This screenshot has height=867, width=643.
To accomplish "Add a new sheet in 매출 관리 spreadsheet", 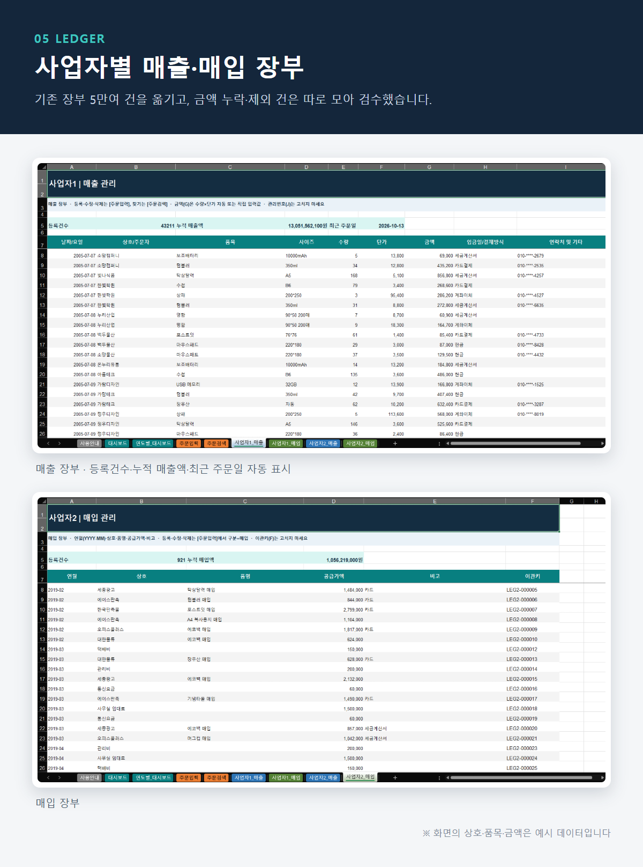I will point(395,444).
